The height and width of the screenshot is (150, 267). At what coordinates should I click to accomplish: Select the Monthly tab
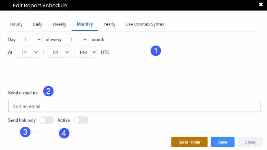[x=85, y=24]
